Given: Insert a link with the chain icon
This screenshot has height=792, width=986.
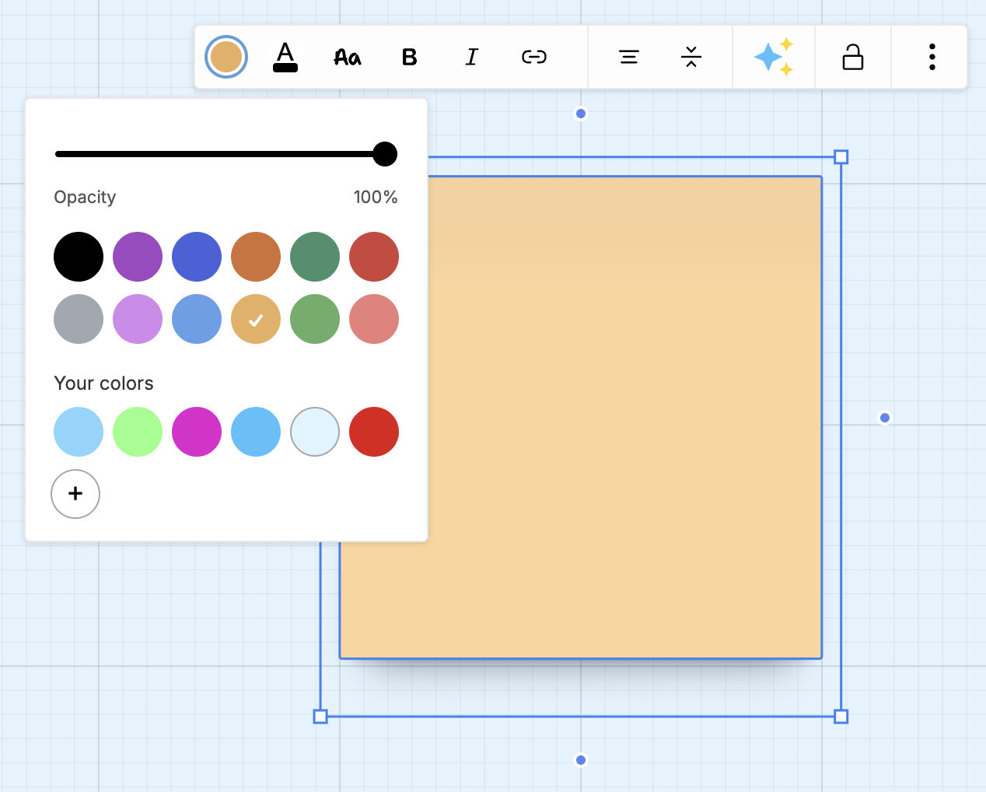Looking at the screenshot, I should point(534,57).
